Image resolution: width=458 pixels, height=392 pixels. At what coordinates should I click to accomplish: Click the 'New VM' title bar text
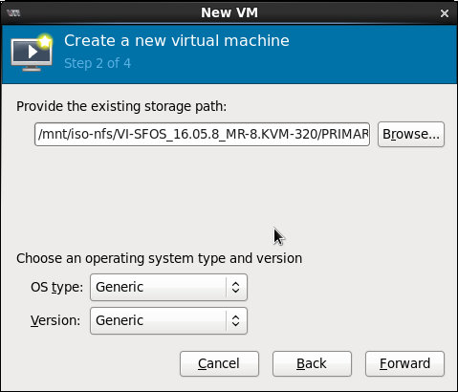click(229, 13)
